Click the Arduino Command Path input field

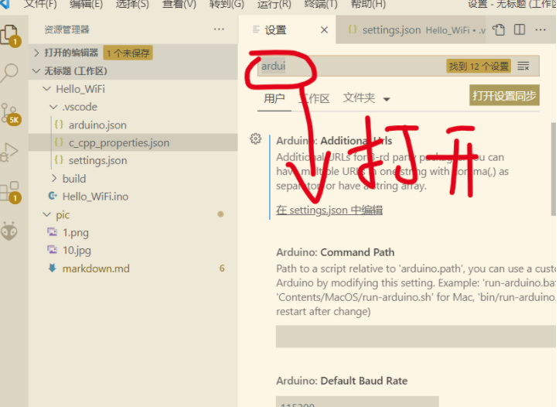coord(416,336)
